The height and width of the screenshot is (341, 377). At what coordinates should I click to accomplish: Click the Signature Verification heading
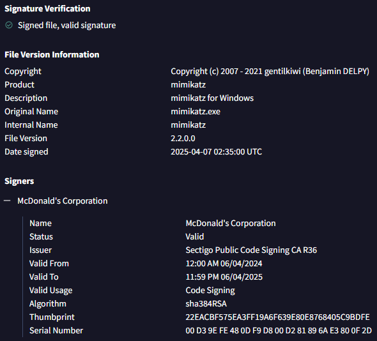coord(47,9)
